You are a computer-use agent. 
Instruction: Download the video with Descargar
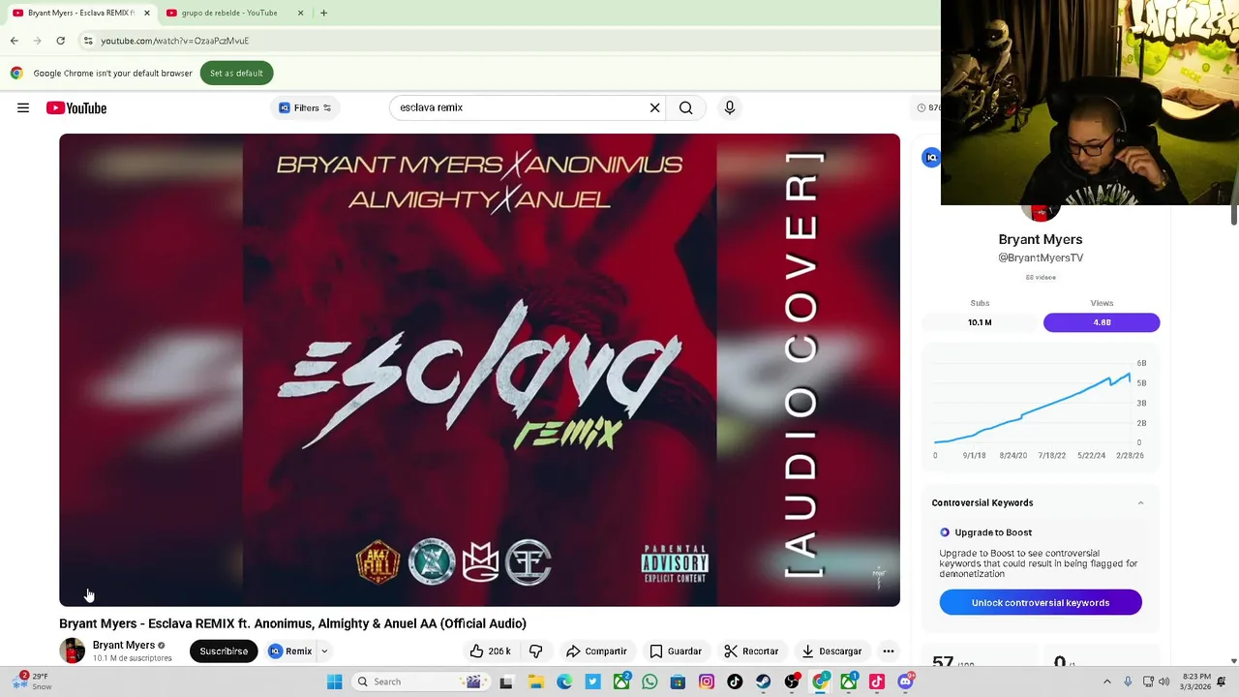tap(831, 652)
